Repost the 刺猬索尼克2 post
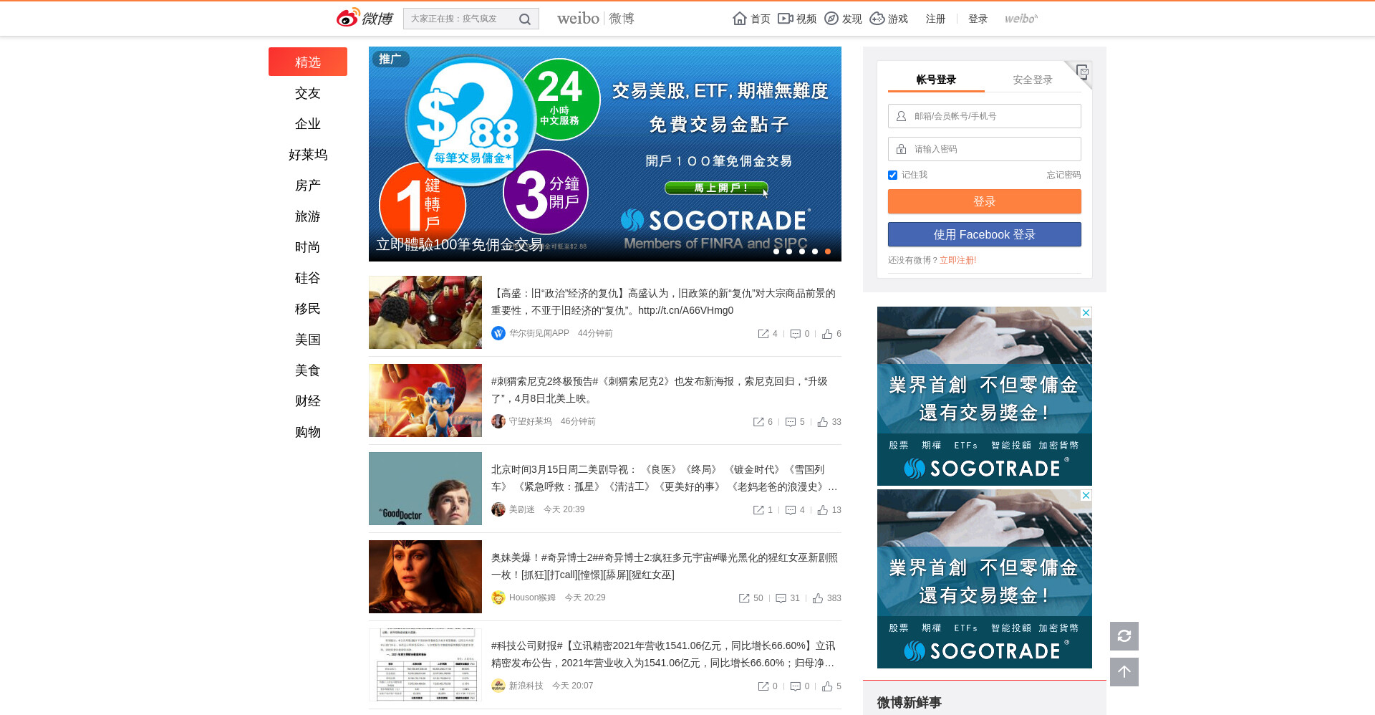Screen dimensions: 1375x715 pos(758,422)
